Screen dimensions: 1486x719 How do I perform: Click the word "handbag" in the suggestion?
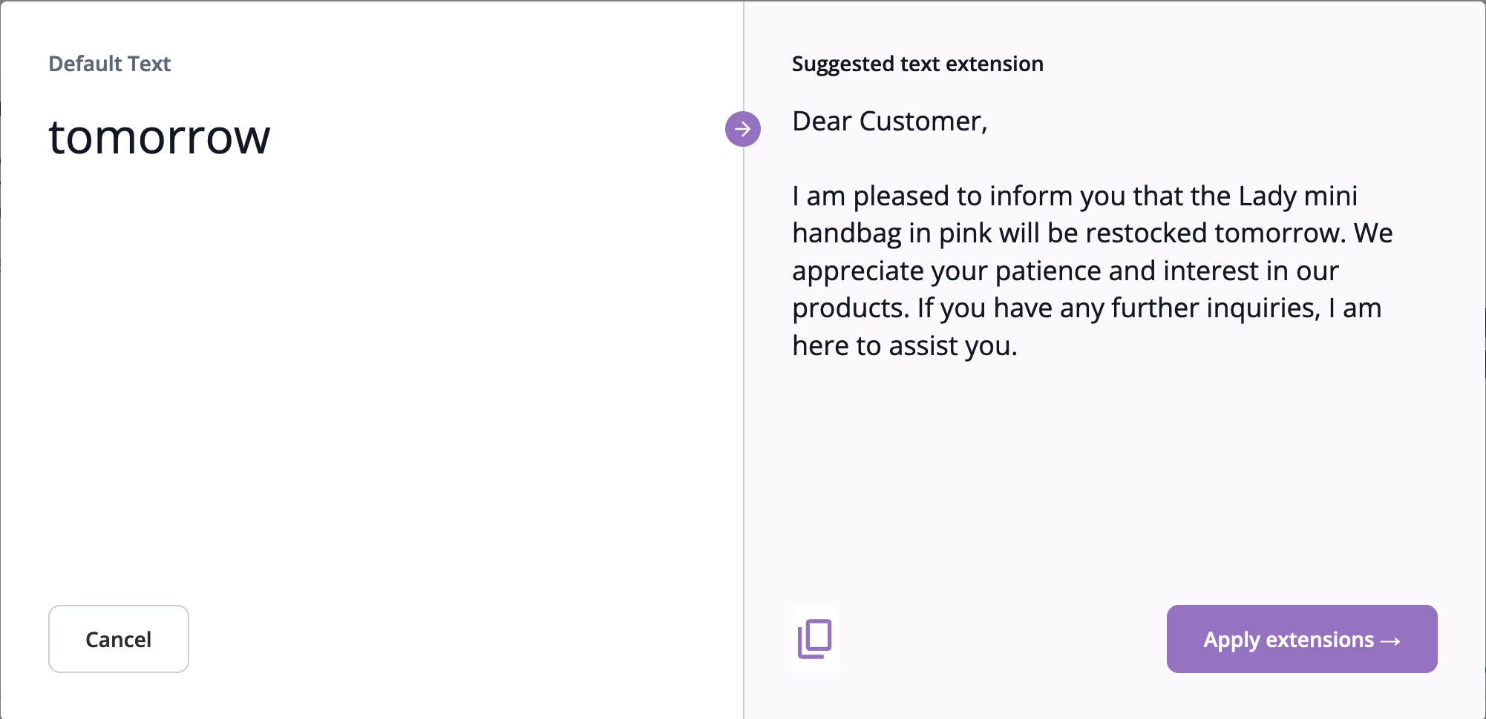[846, 233]
